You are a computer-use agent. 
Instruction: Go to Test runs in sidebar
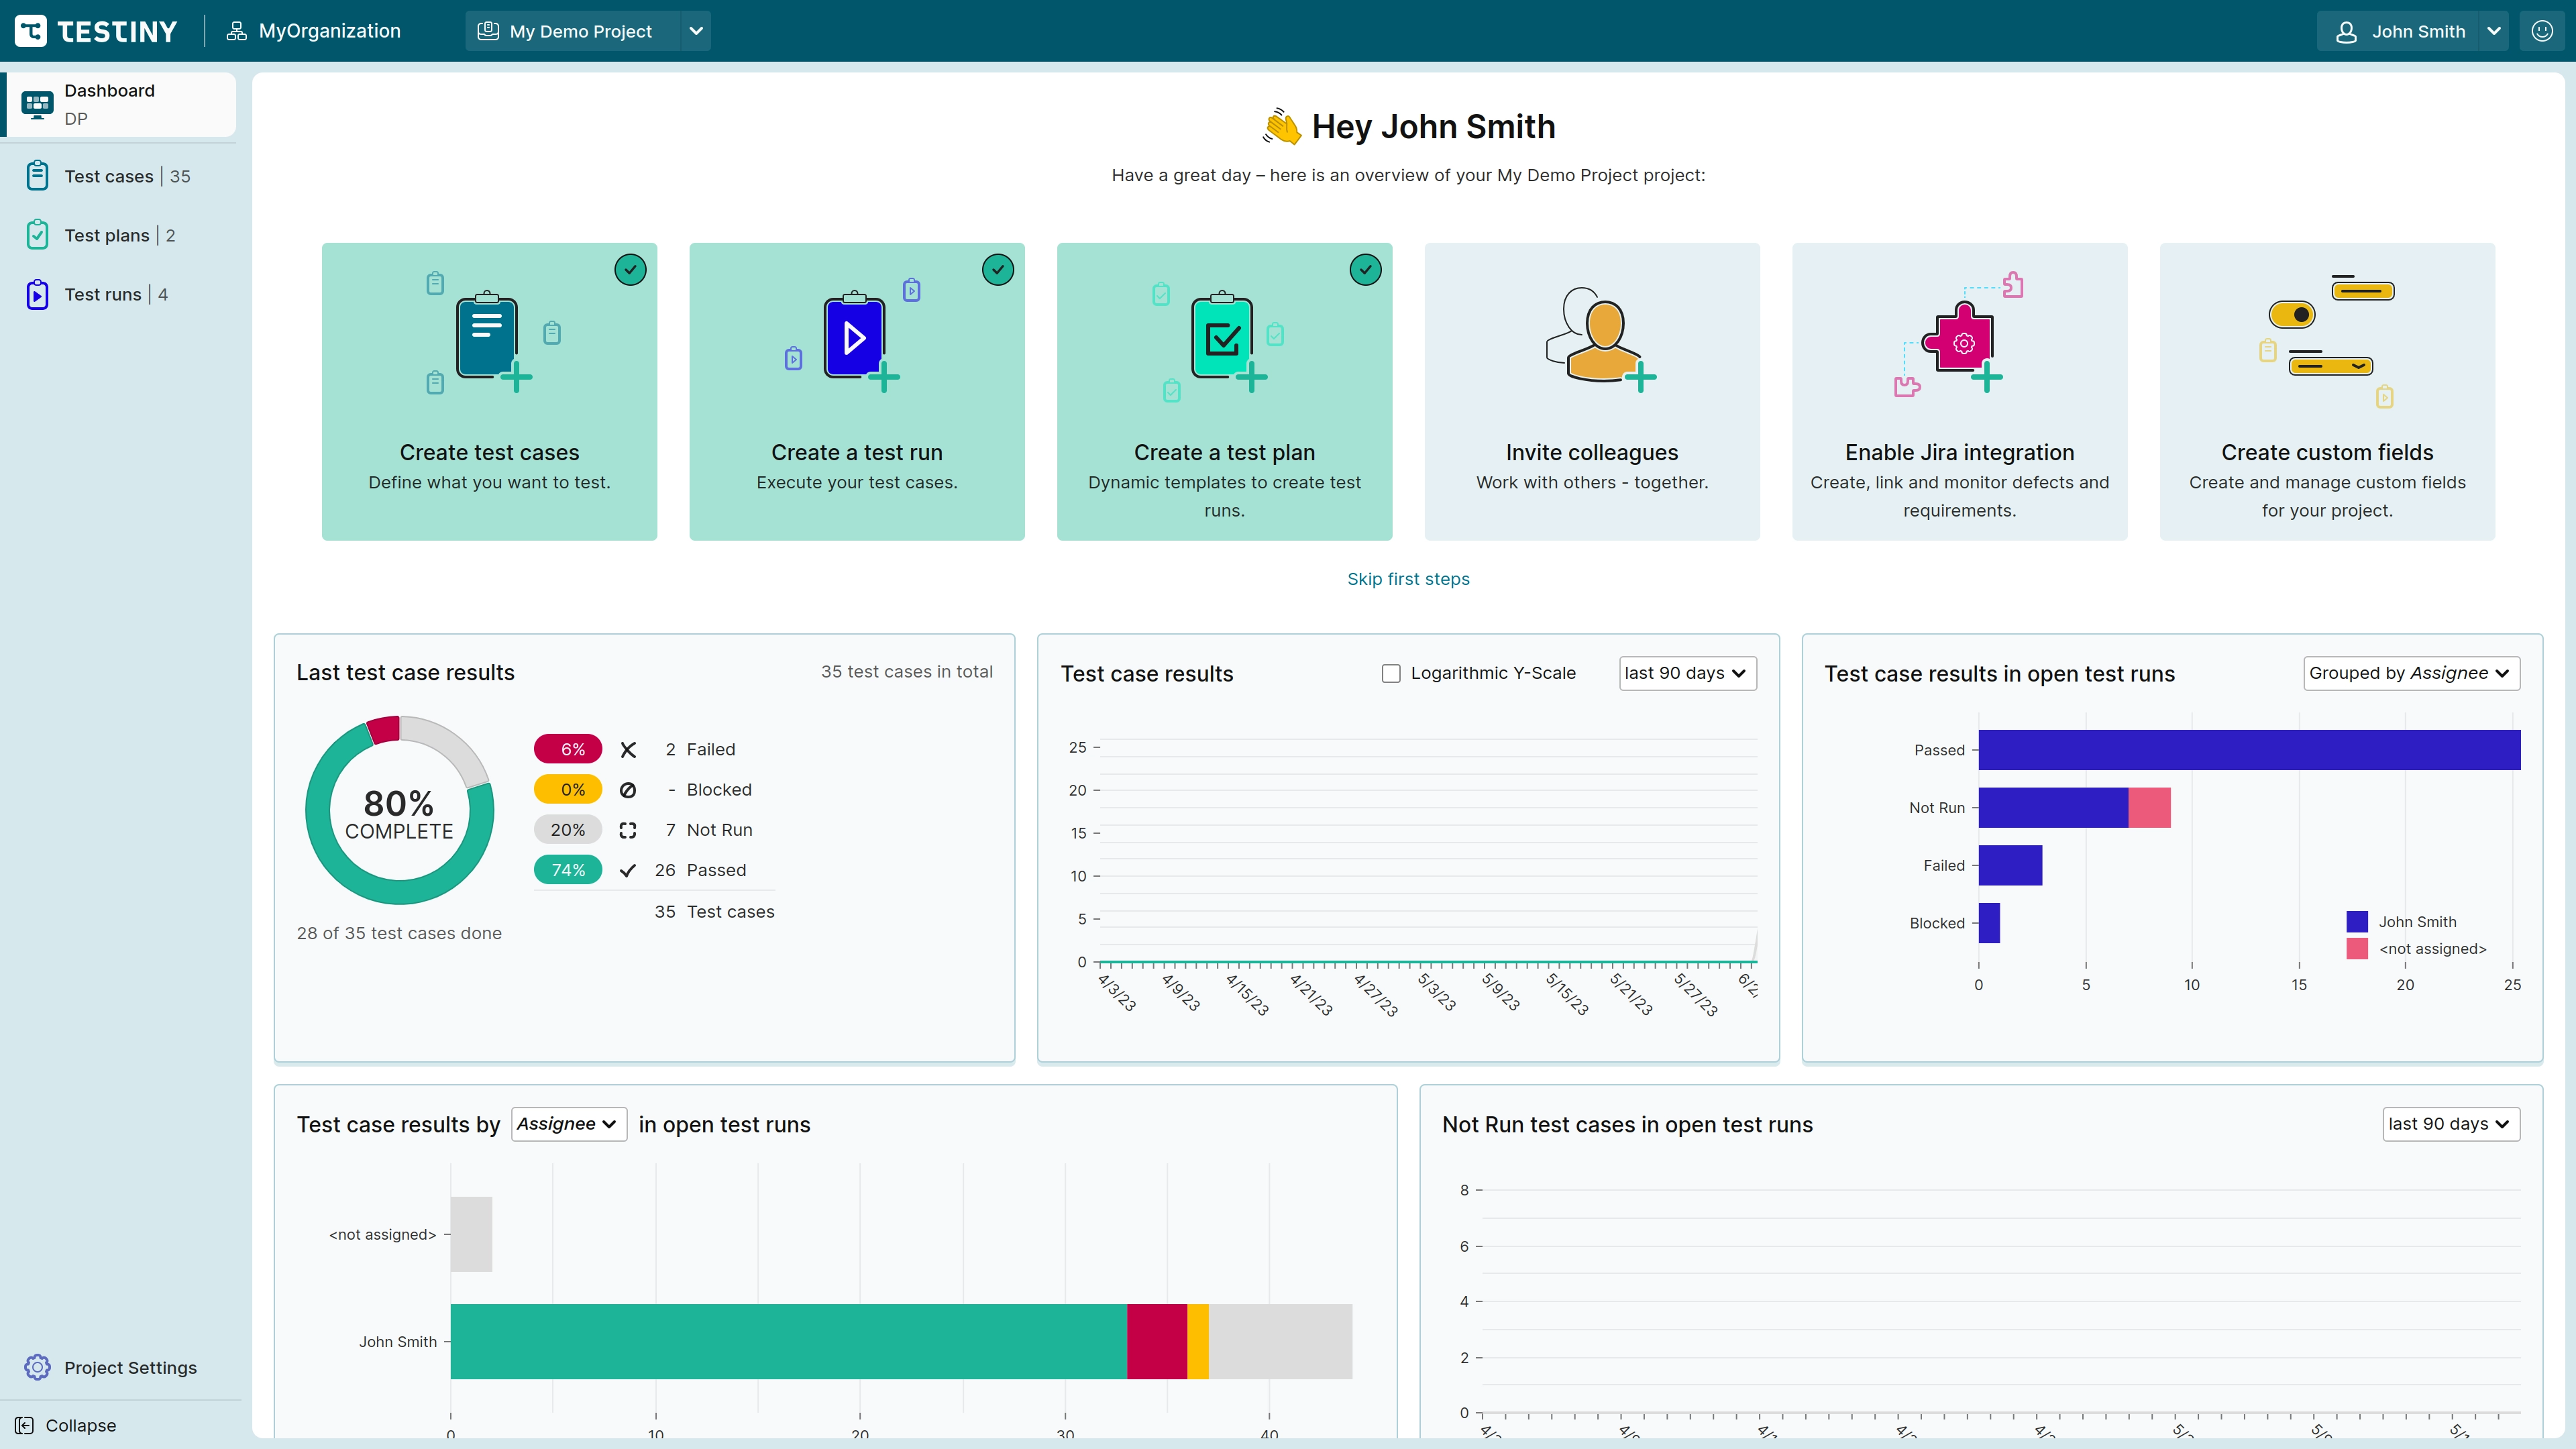103,294
